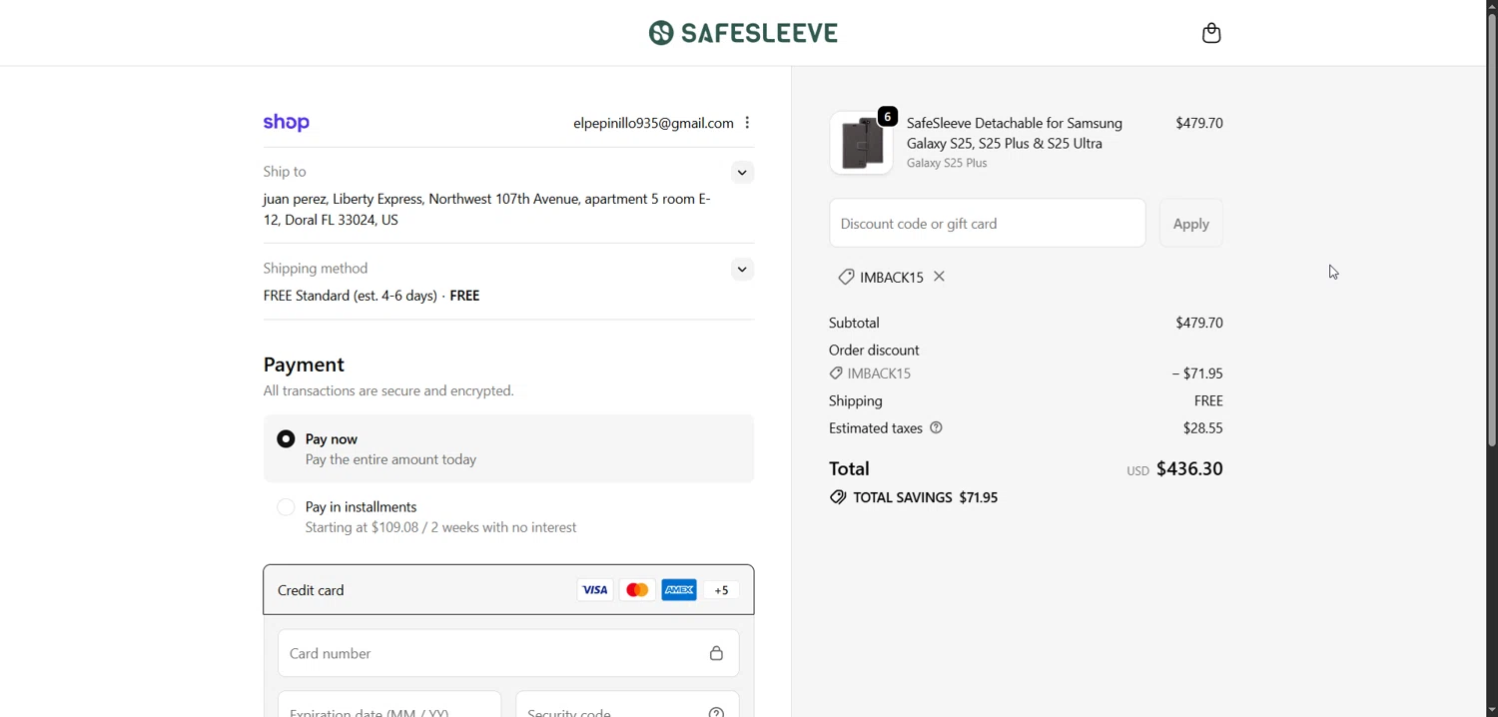Screen dimensions: 1498x717
Task: Click the page vertical scrollbar
Action: (x=1491, y=230)
